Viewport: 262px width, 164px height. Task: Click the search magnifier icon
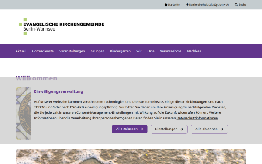pos(236,5)
